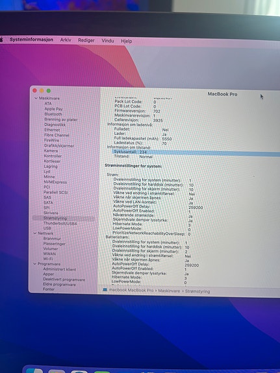Click the Ladestatus (%) 70 line
The image size is (280, 373).
(140, 143)
